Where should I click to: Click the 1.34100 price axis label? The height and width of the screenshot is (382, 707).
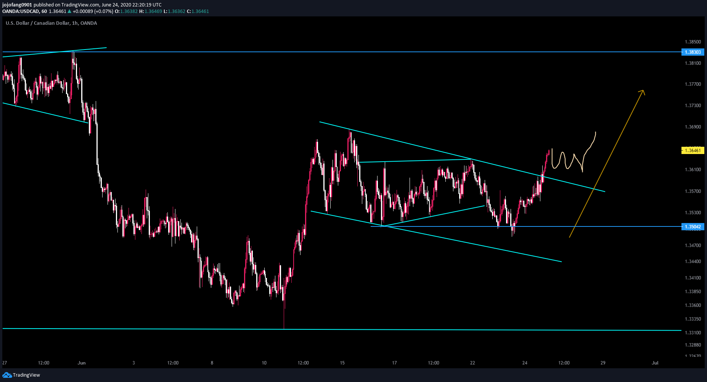693,278
